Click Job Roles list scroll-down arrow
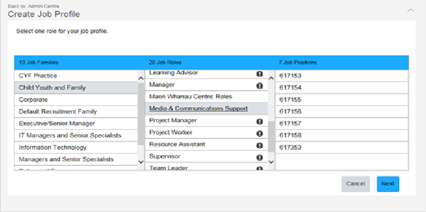The image size is (426, 212). click(271, 162)
